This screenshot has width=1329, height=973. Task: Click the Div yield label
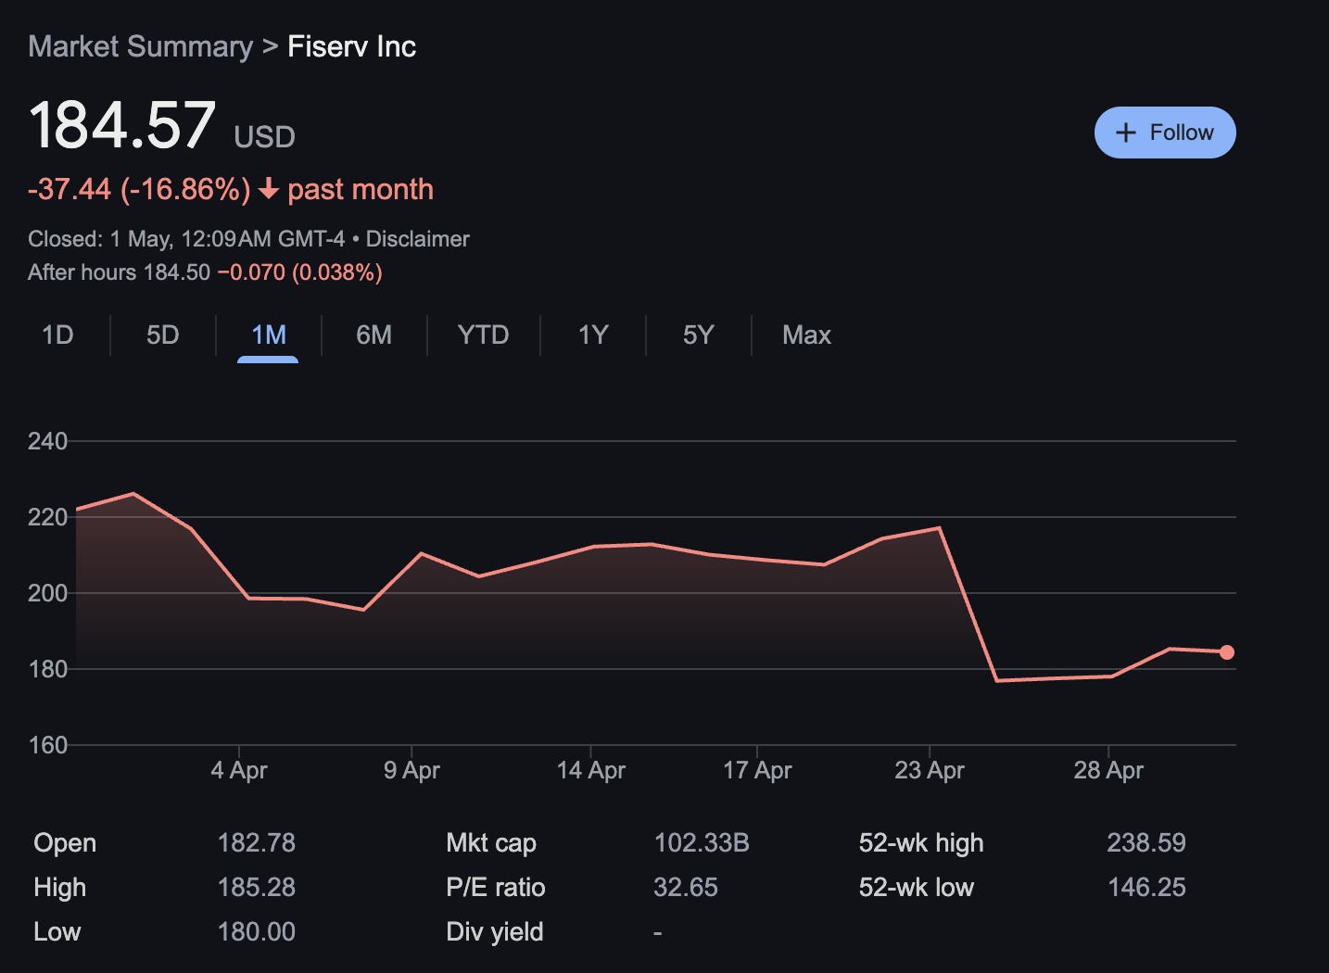(x=495, y=932)
